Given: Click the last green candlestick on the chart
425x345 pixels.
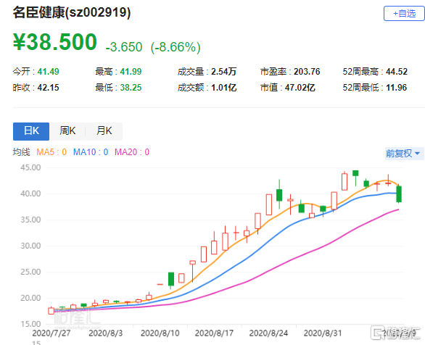Looking at the screenshot, I should tap(399, 194).
